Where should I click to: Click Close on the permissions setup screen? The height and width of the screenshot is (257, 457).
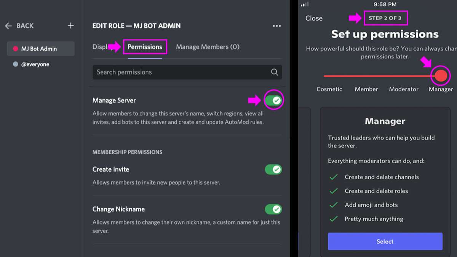point(314,18)
